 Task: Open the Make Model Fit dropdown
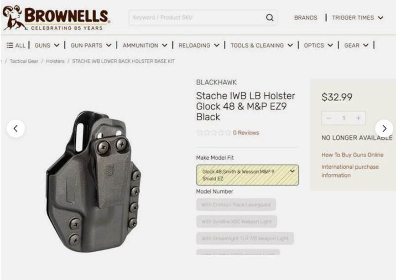click(247, 175)
